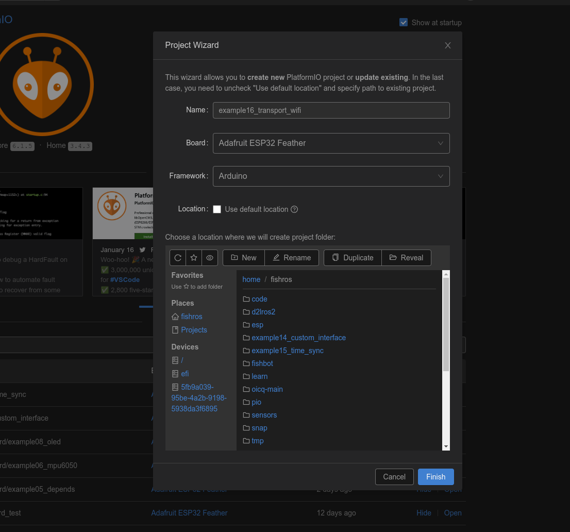Create a New folder
Image resolution: width=570 pixels, height=532 pixels.
pyautogui.click(x=243, y=258)
